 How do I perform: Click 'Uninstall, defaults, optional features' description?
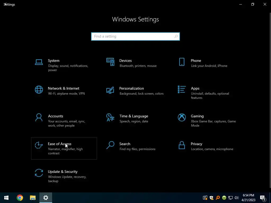click(210, 96)
